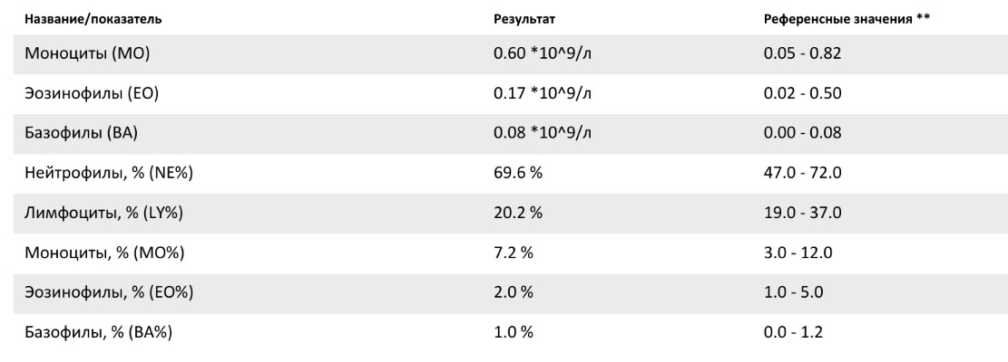Screen dimensions: 1008x362
Task: Select the 0.0 - 1.2 reference range
Action: [x=795, y=332]
